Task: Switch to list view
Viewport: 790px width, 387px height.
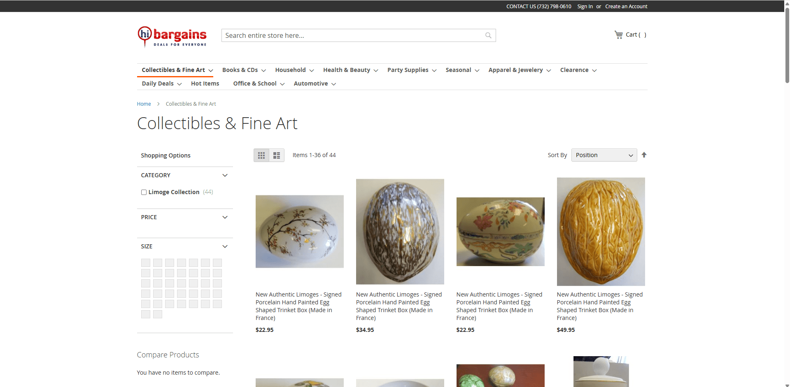Action: 277,155
